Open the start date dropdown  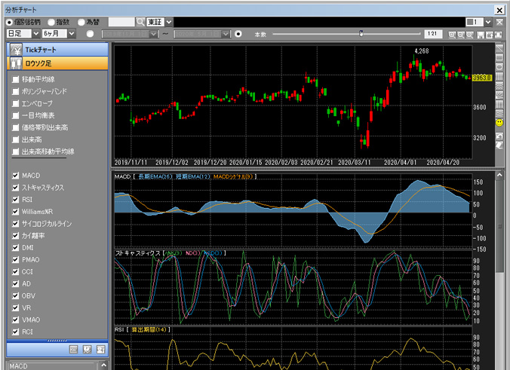154,34
